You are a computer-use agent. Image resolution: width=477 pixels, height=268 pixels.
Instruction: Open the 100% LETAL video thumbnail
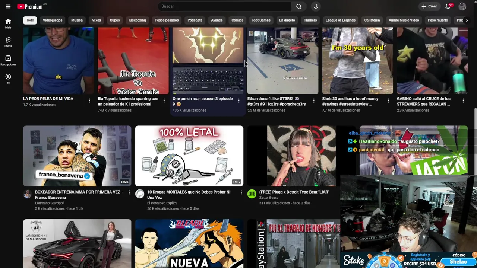[189, 156]
